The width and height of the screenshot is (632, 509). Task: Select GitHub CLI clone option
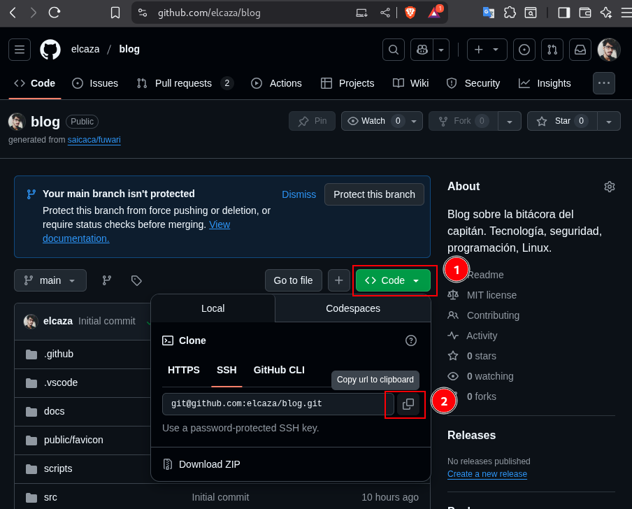tap(279, 370)
